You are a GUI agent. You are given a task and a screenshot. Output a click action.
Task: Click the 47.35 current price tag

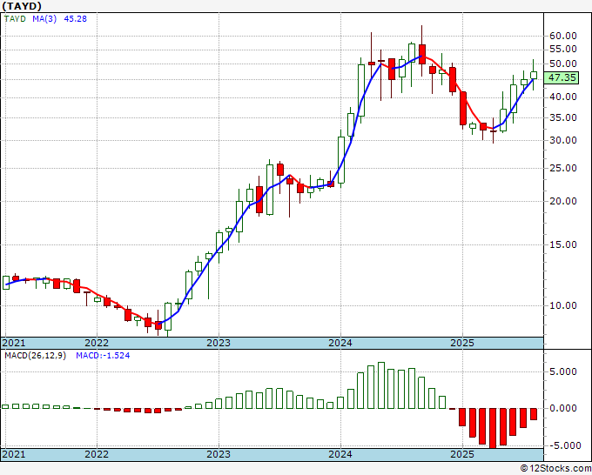coord(562,77)
